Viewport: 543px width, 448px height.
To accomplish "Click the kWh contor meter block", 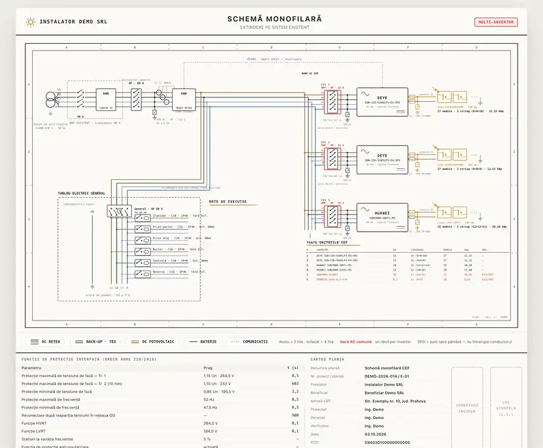I will point(106,100).
